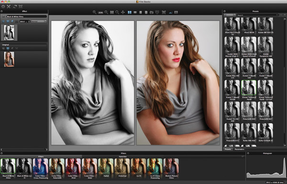
Task: Click the snapshot camera icon
Action: pos(152,12)
